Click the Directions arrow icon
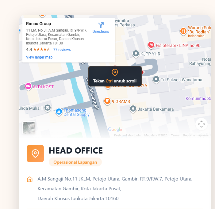 pos(101,25)
